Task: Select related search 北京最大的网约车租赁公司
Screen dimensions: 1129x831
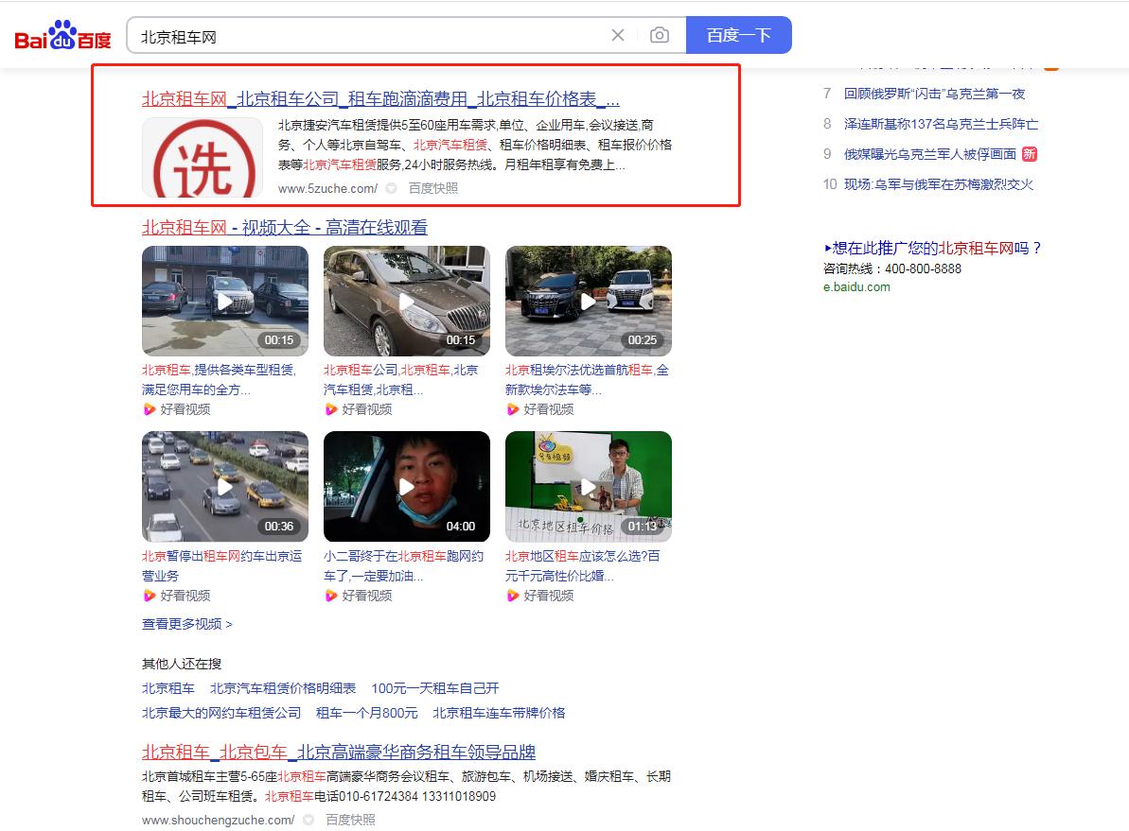Action: (x=221, y=713)
